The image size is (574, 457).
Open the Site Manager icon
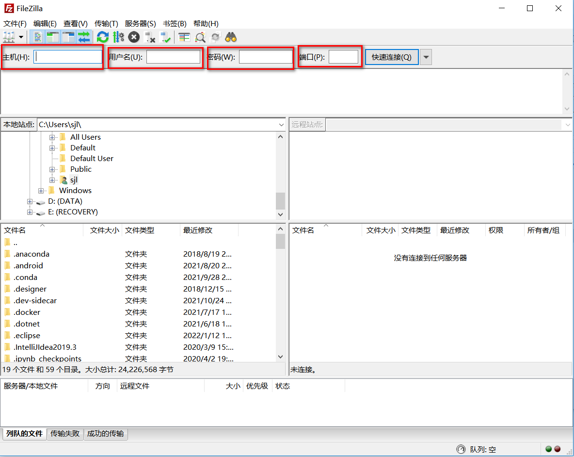(x=9, y=37)
